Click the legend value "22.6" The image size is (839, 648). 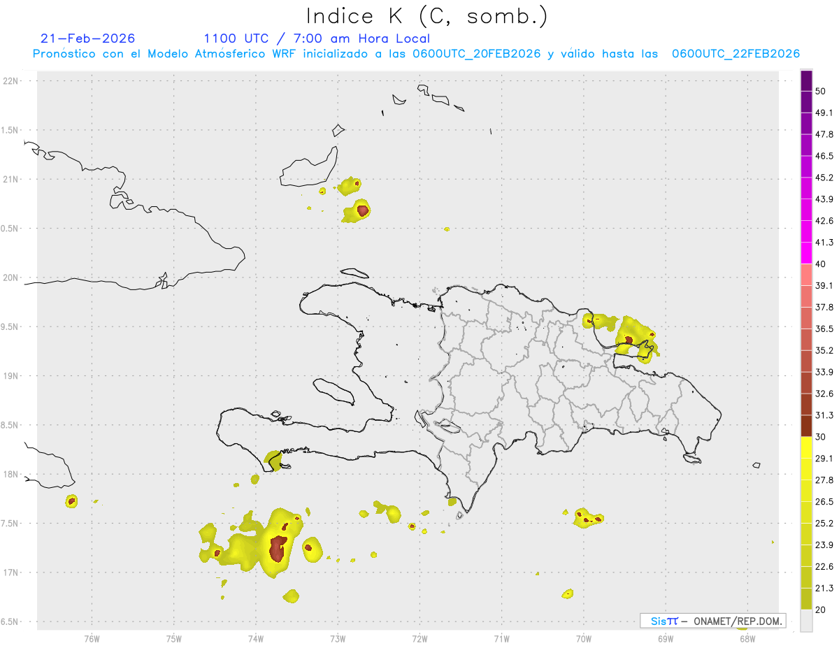(824, 567)
